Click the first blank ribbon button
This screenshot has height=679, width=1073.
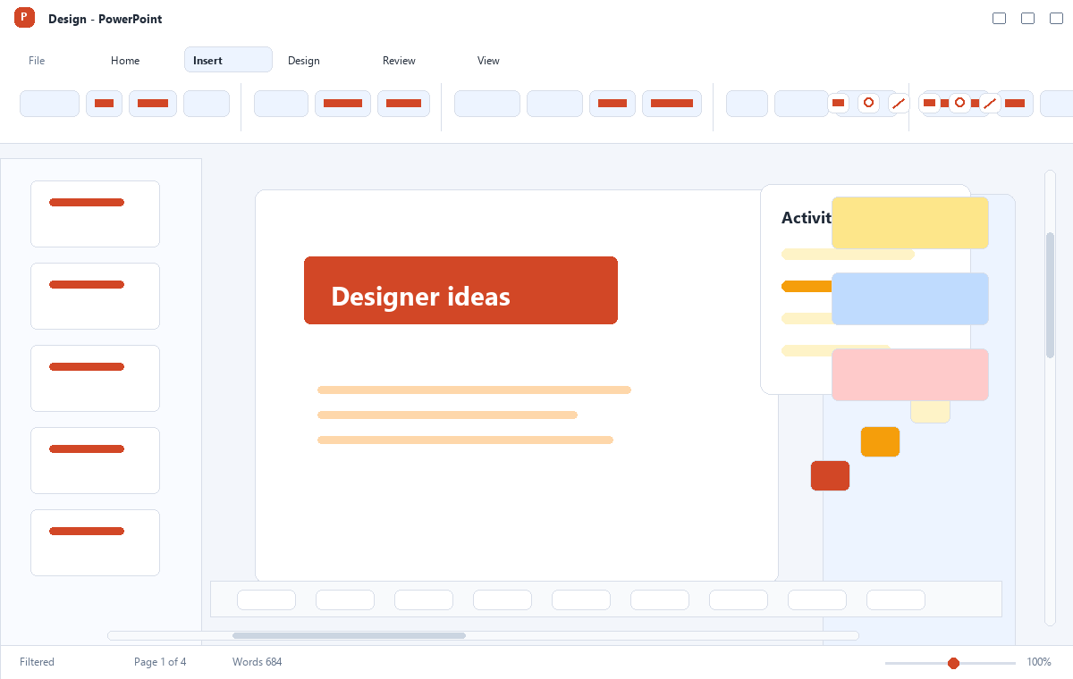[49, 104]
